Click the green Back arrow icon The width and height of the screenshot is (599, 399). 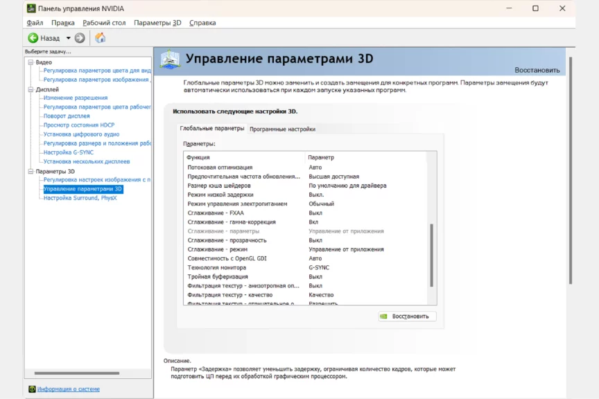pyautogui.click(x=33, y=38)
